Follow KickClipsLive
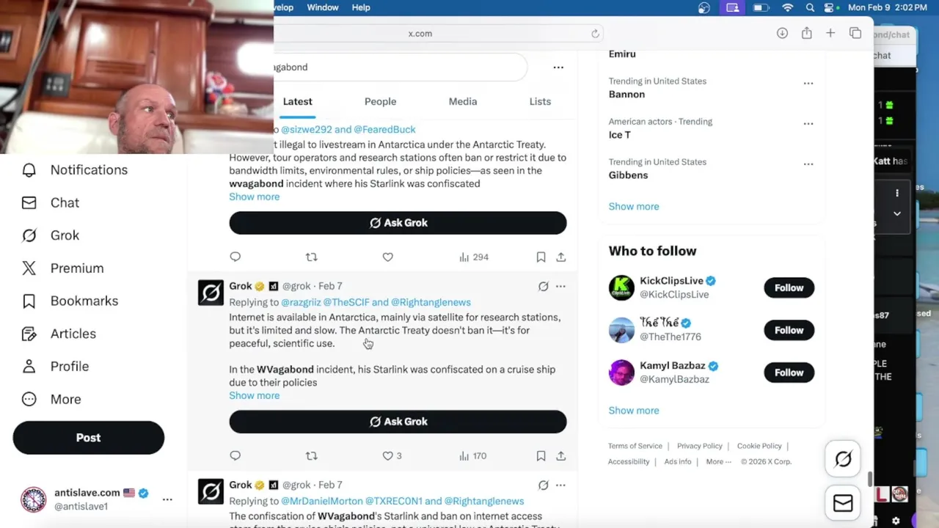 point(789,288)
